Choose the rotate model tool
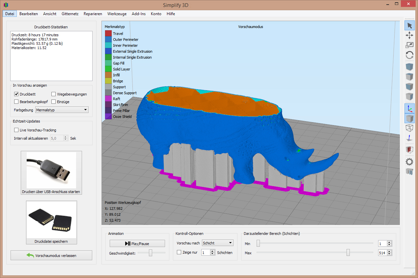Screen dimensions: 418x278 (409, 55)
